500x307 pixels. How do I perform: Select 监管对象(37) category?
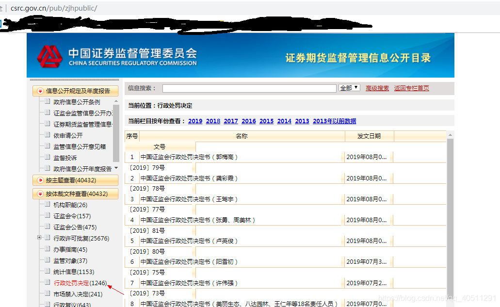click(70, 261)
